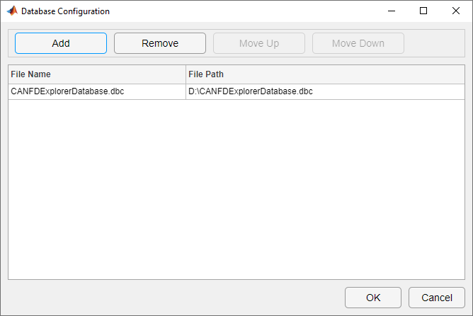Click empty footer area left of OK
The height and width of the screenshot is (316, 473).
tap(177, 298)
